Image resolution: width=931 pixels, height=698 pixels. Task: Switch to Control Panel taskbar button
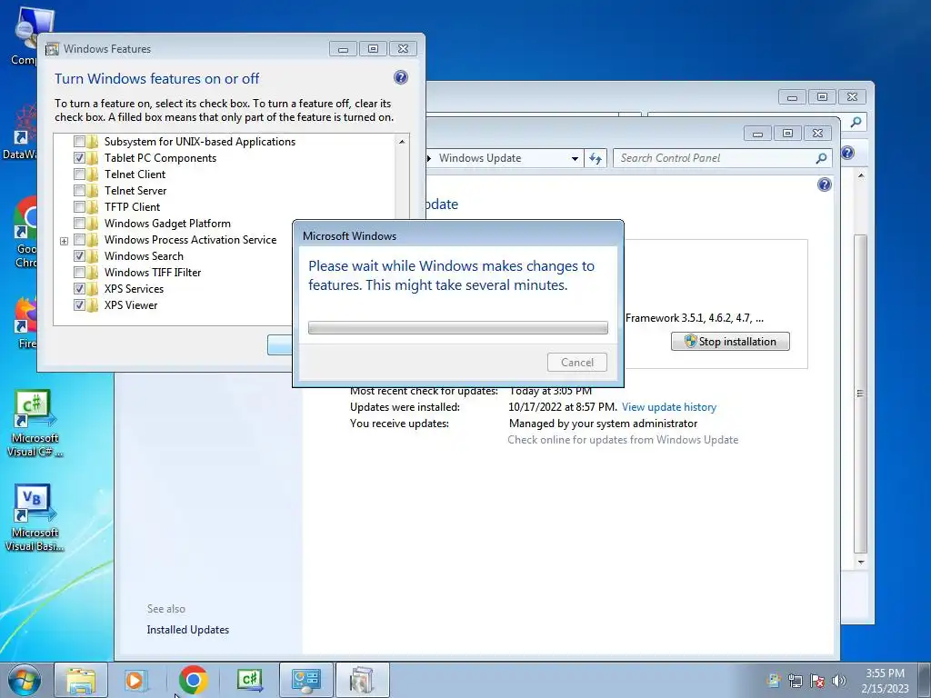[x=306, y=680]
